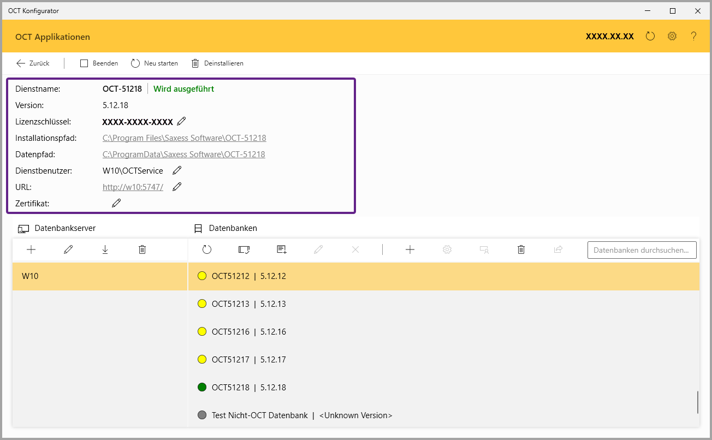This screenshot has width=712, height=440.
Task: Delete selected database via trash icon
Action: coord(521,249)
